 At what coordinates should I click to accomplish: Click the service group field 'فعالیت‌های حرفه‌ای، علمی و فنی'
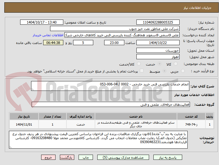(111, 104)
